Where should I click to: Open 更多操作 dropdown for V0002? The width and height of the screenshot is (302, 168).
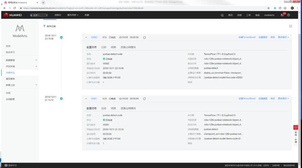283,37
